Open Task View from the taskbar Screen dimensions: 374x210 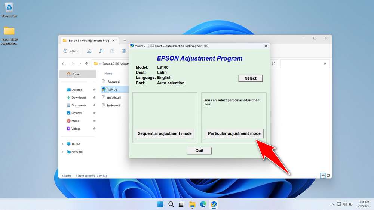[x=181, y=204]
